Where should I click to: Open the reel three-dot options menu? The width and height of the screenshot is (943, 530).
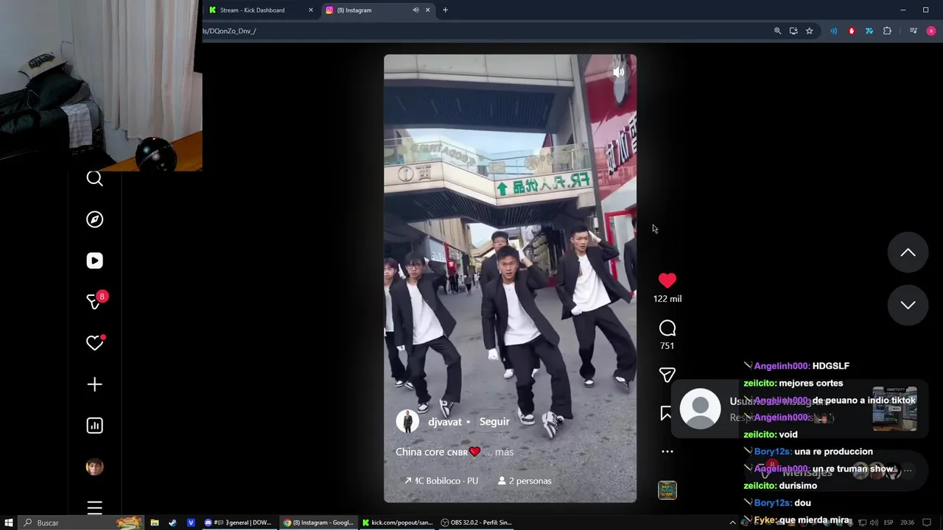click(667, 451)
